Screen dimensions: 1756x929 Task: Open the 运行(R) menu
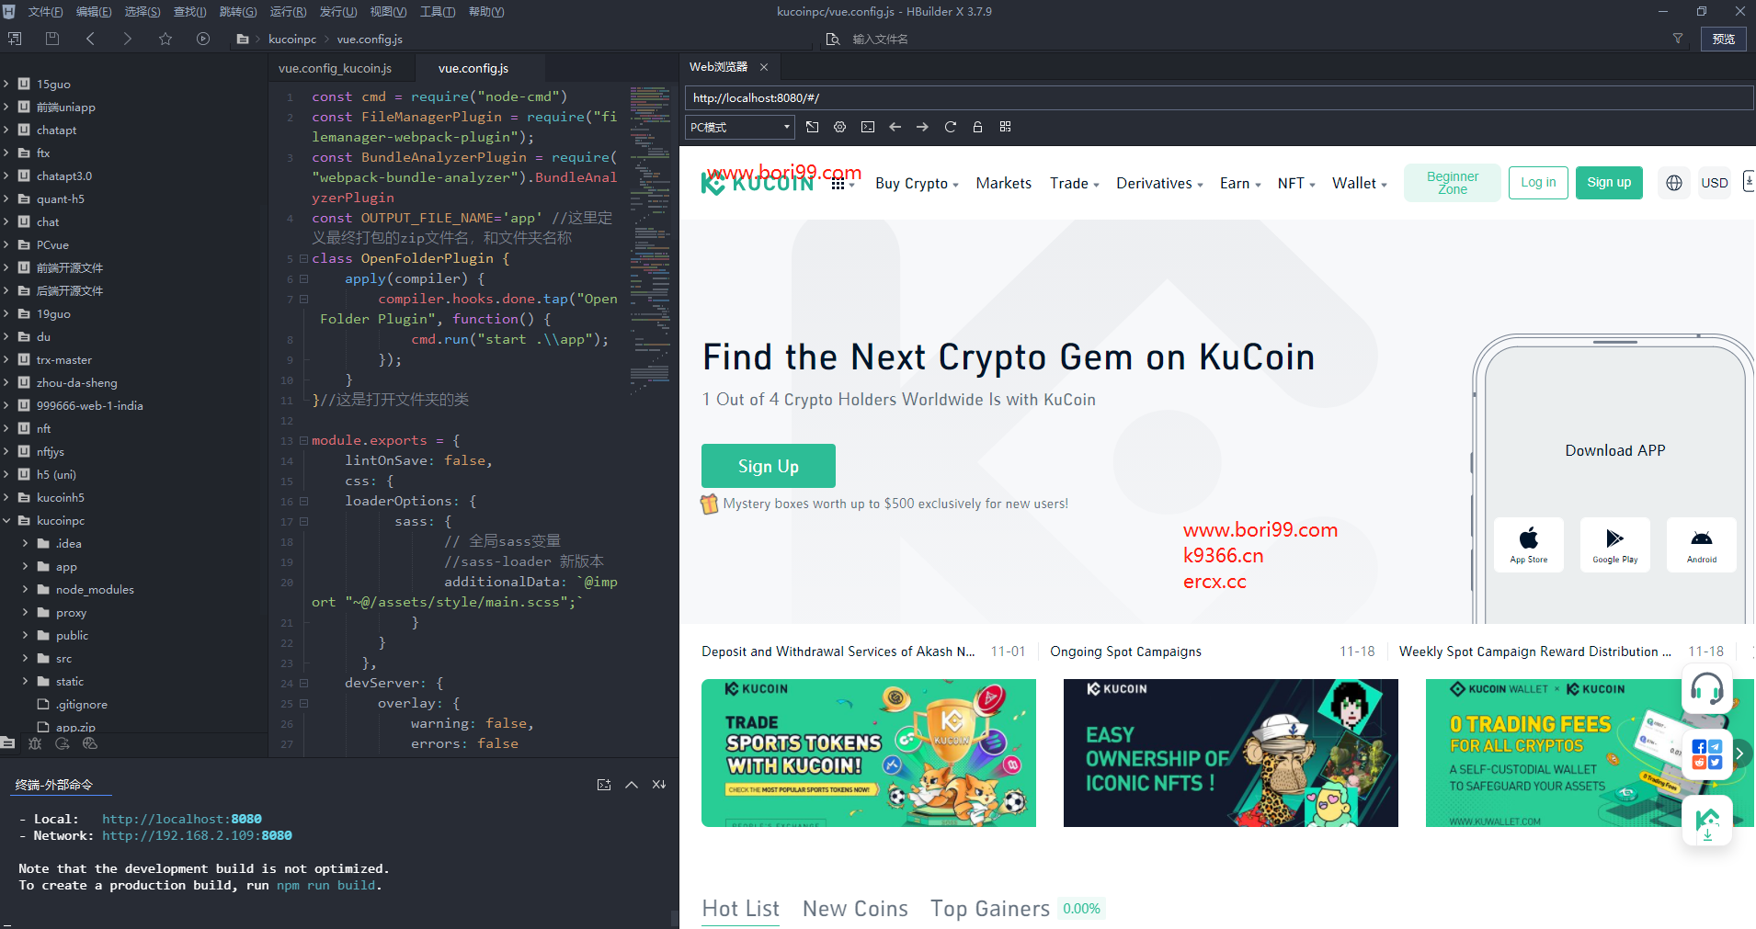(x=289, y=12)
